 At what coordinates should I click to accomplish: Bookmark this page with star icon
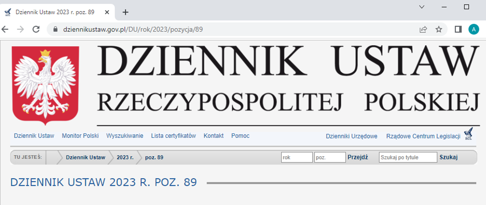coord(439,29)
